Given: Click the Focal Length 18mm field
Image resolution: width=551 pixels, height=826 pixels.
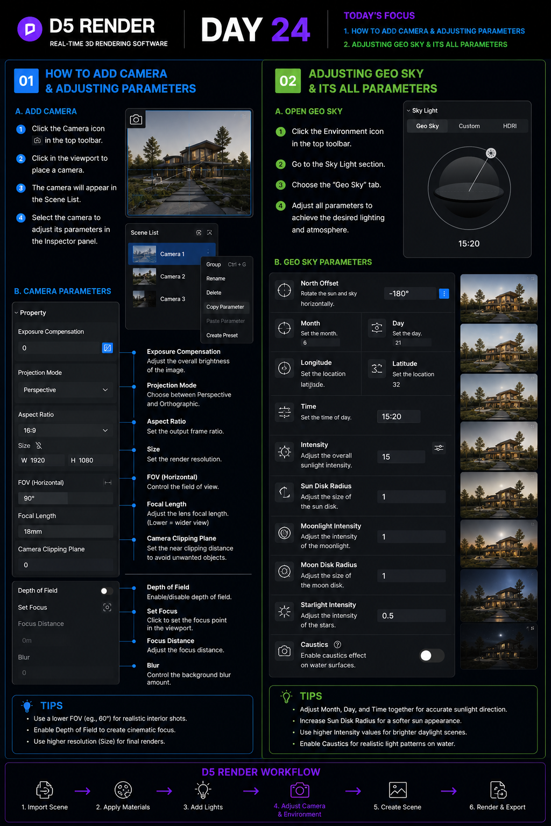Looking at the screenshot, I should (66, 531).
